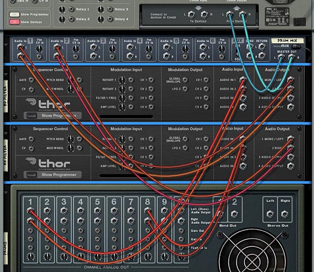This screenshot has width=314, height=272.
Task: Click 3 Audio Output jack on HH Filter Thor
Action: point(290,157)
